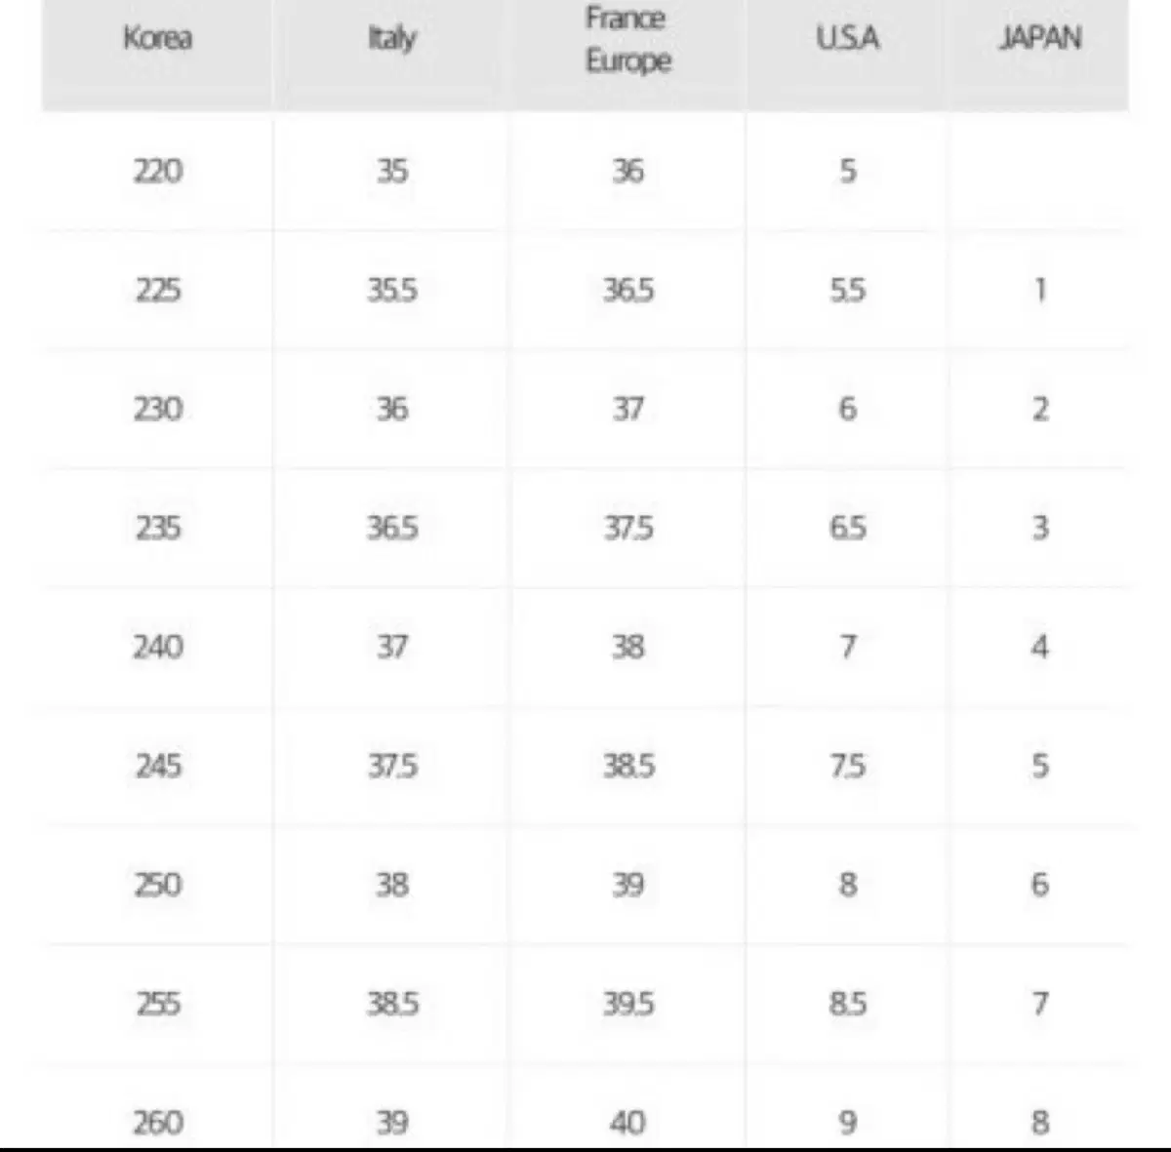1171x1152 pixels.
Task: Select France Europe 38.5 in 245 row
Action: (627, 766)
